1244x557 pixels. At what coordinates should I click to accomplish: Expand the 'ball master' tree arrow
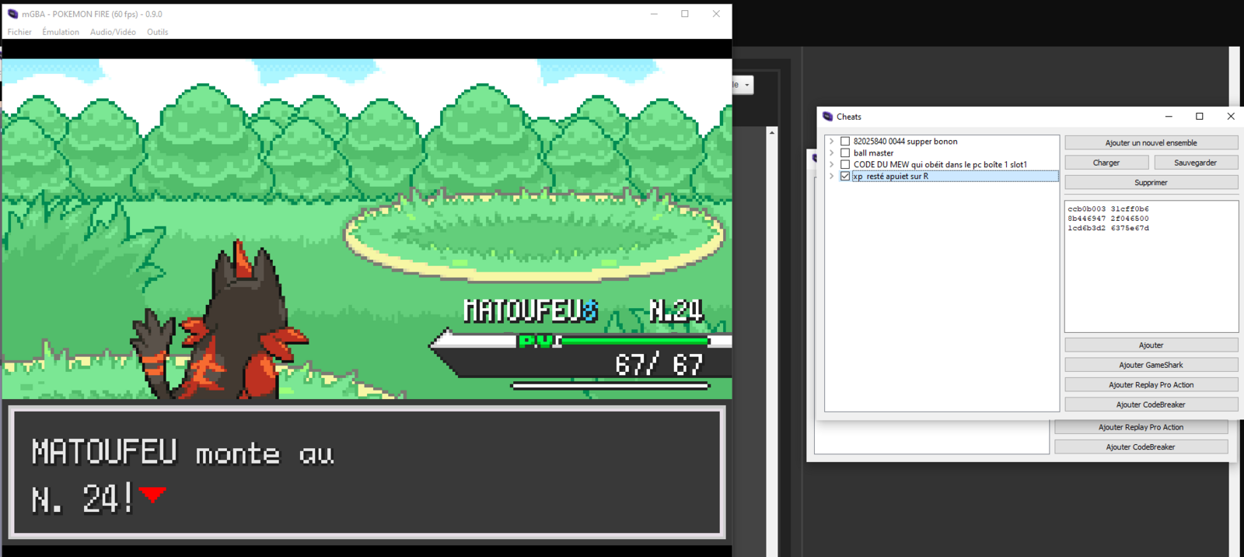pyautogui.click(x=832, y=153)
